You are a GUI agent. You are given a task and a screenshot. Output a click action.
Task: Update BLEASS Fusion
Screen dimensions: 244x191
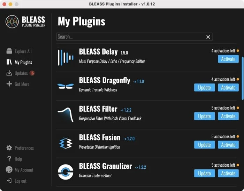(204, 145)
